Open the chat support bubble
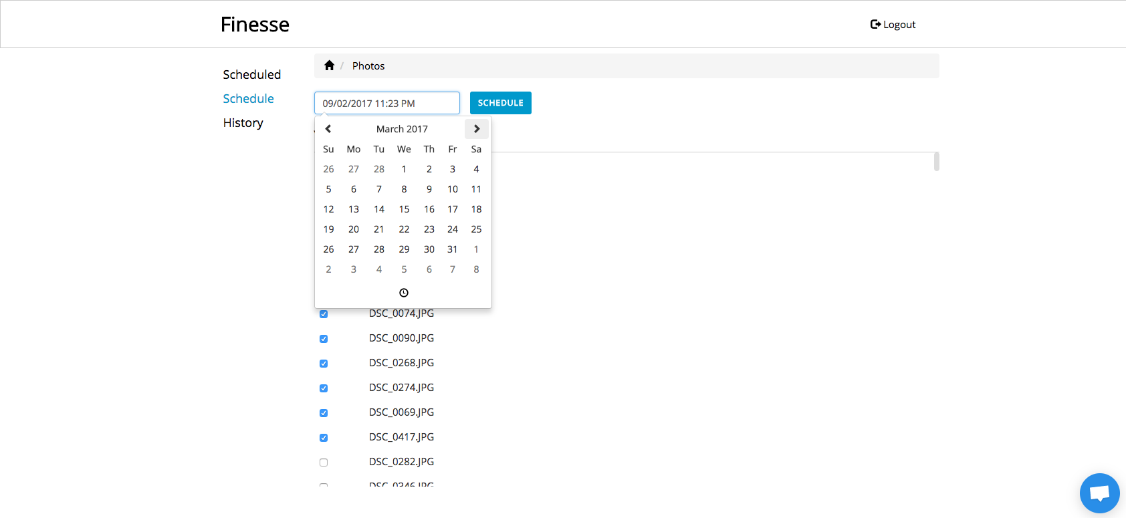This screenshot has height=518, width=1126. click(x=1099, y=493)
